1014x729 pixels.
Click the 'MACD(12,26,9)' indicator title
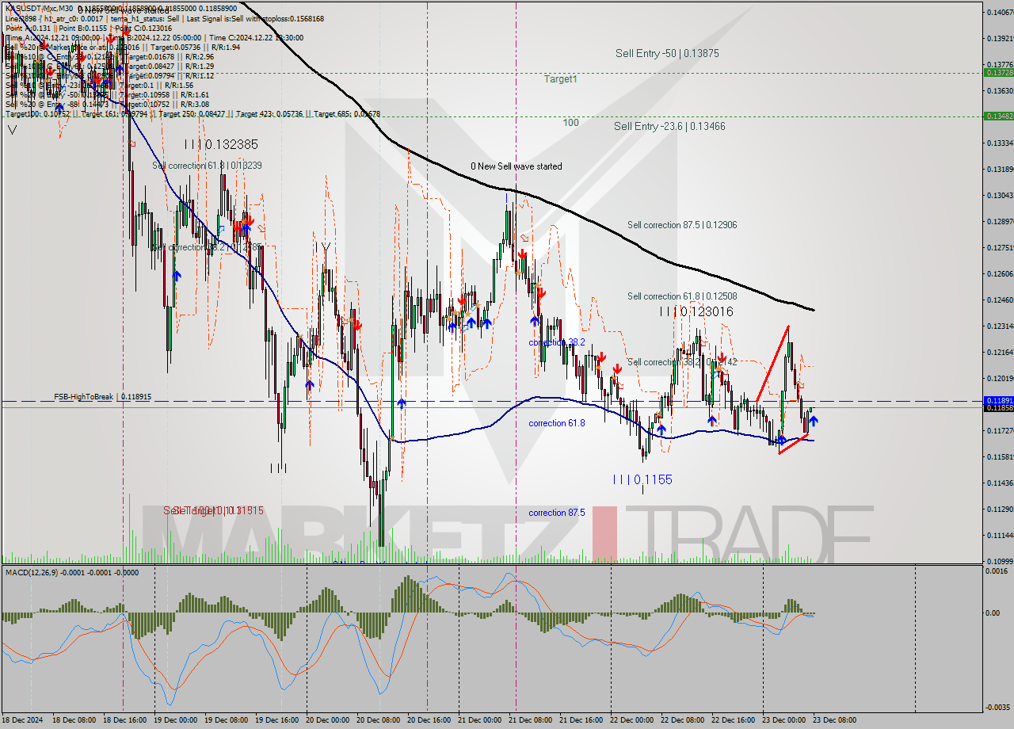pyautogui.click(x=32, y=572)
